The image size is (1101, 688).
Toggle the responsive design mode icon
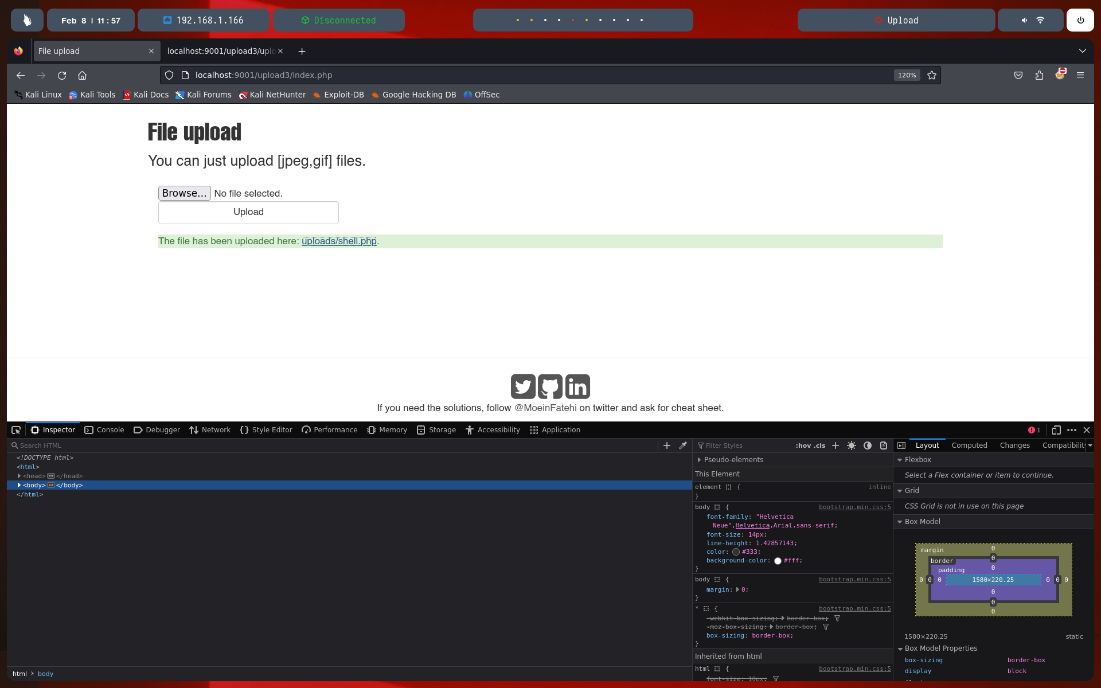pyautogui.click(x=1056, y=430)
